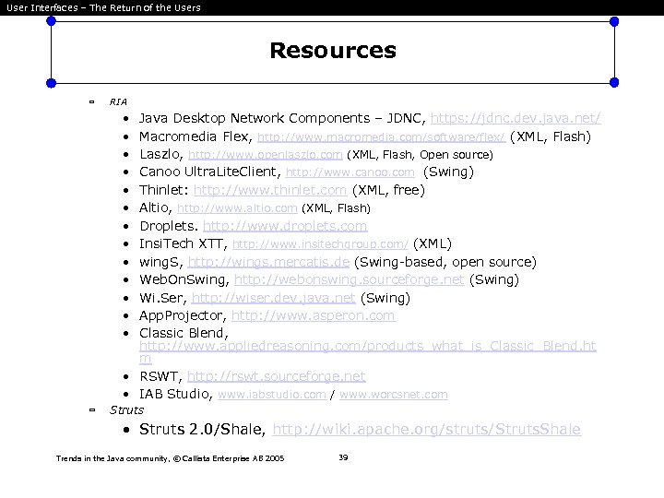Select the 'IAB Studio,' text

click(x=176, y=395)
